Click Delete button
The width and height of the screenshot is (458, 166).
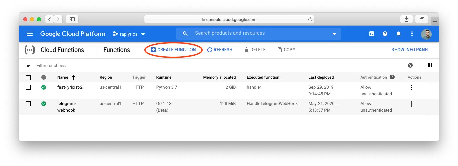[255, 50]
